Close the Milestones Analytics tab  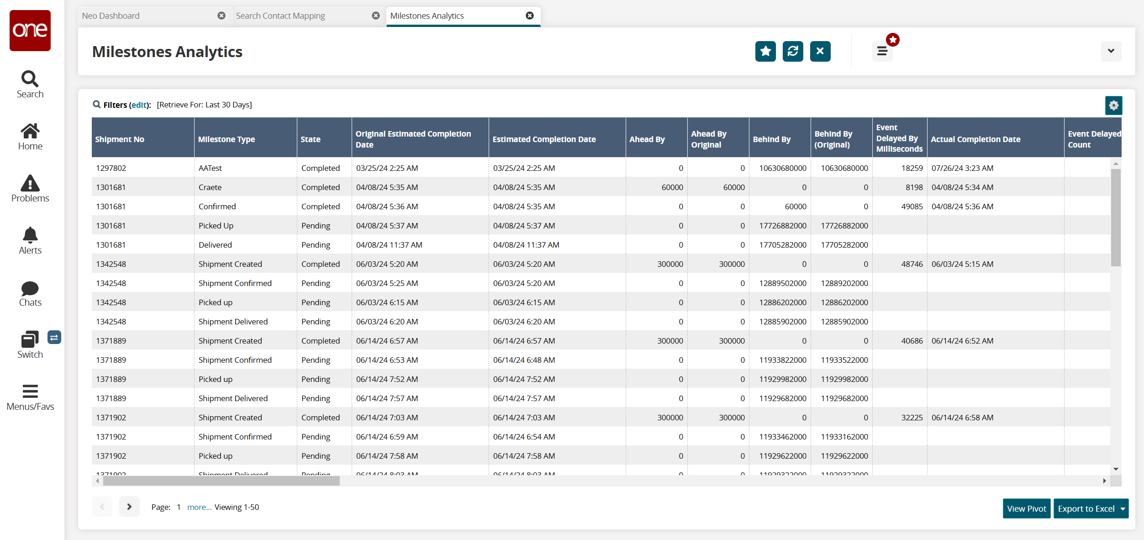[x=530, y=16]
